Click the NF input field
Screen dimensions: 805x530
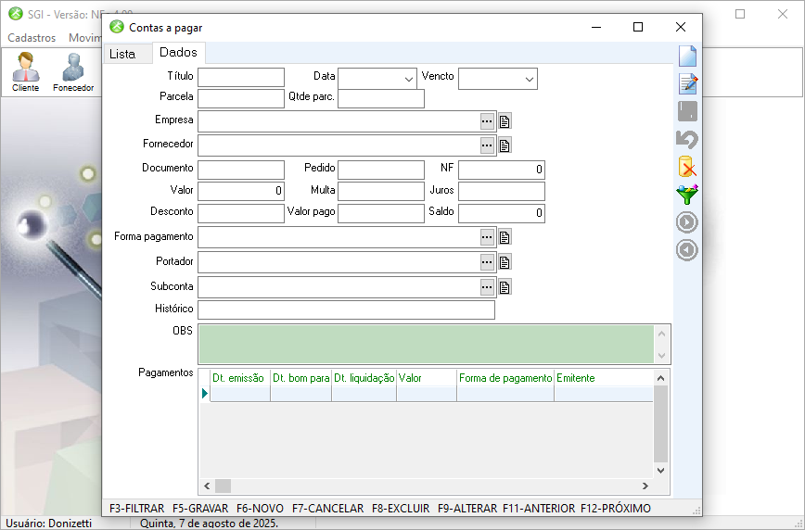[502, 170]
